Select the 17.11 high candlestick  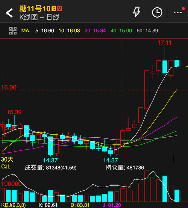click(165, 64)
